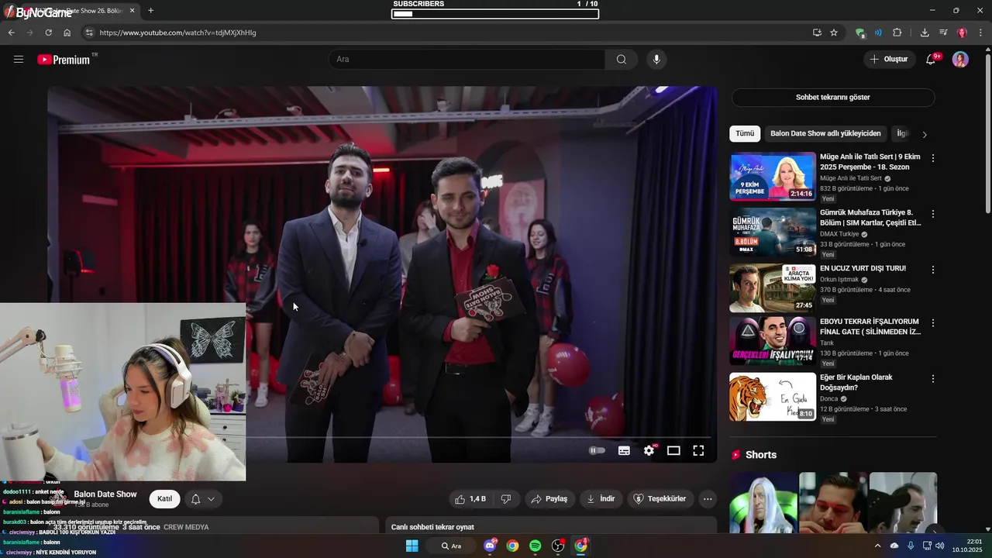Open Müge Anlı ile Tatlı Sert video title
This screenshot has width=992, height=558.
coord(870,162)
